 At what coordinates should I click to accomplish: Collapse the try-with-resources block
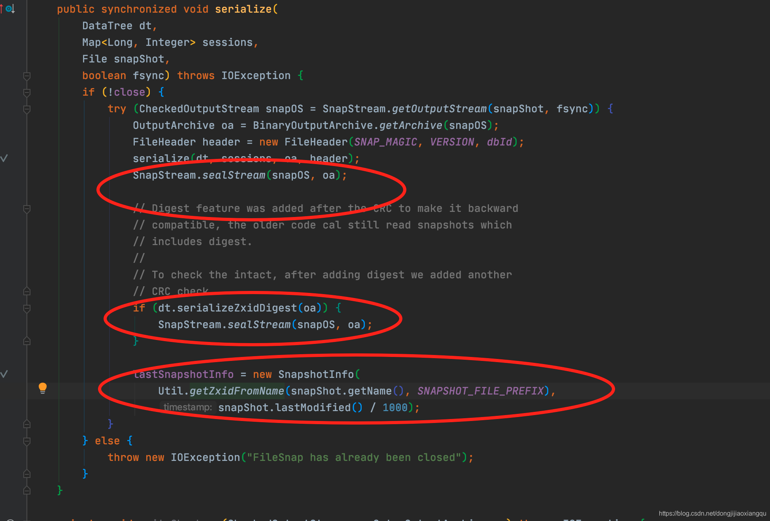27,109
